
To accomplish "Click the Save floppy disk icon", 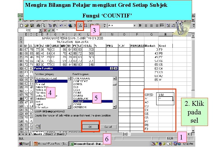I will click(32, 25).
